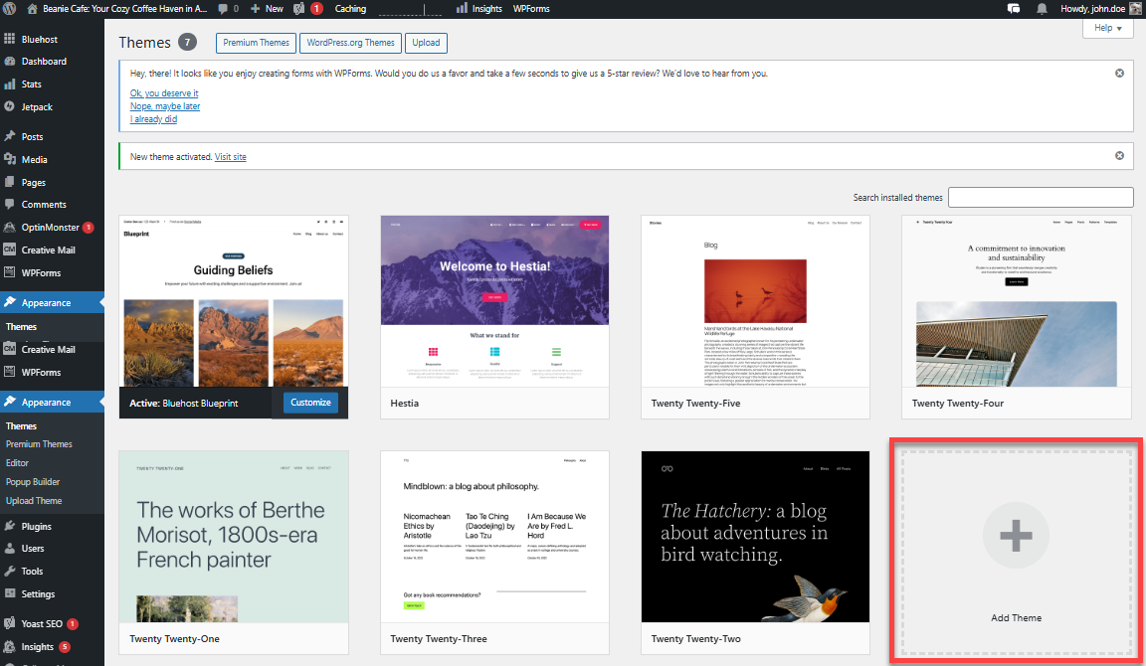Open the Stats section from the sidebar
This screenshot has height=666, width=1146.
coord(28,83)
